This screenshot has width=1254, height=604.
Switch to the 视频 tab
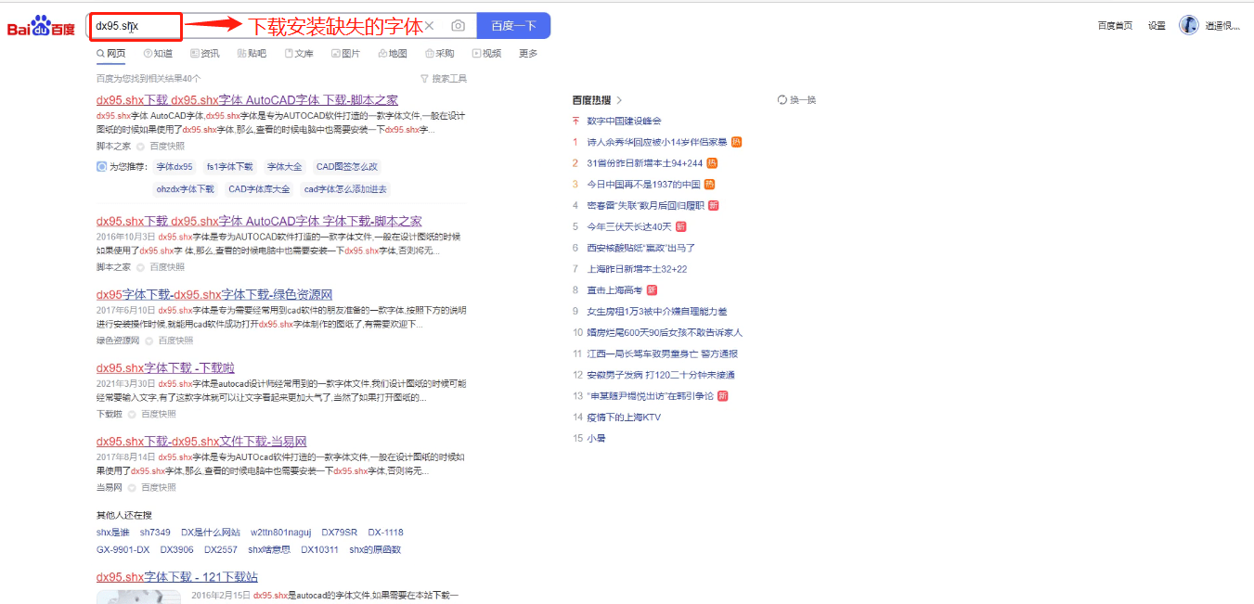tap(486, 54)
